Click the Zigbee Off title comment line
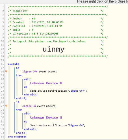Viewport: 128px width, 140px height. click(x=56, y=11)
